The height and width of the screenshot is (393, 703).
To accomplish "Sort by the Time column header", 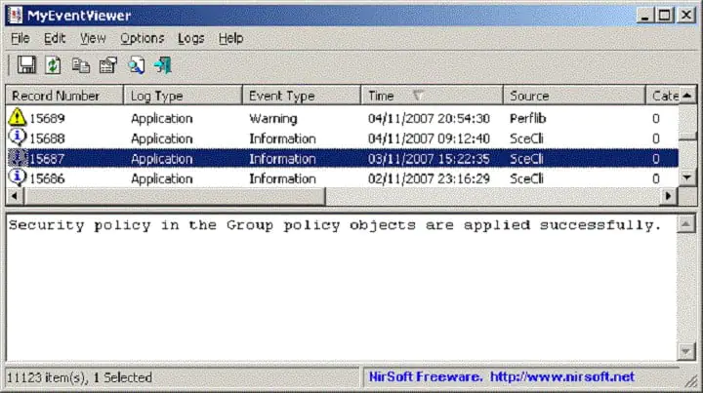I will (x=433, y=96).
